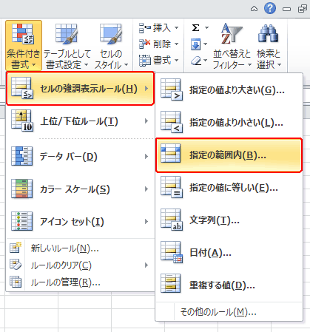310x332 pixels.
Task: Open 並べ替えとフィルター sort and filter
Action: [232, 46]
